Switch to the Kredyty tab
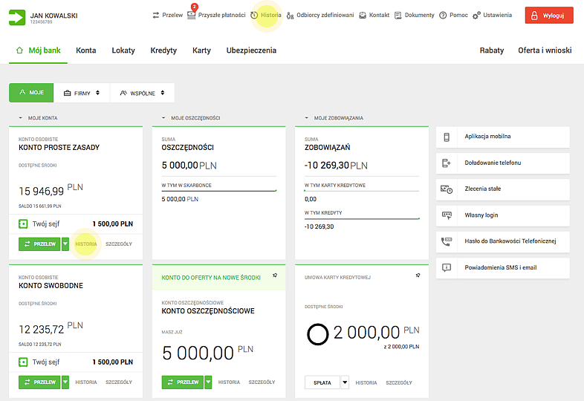 coord(163,50)
